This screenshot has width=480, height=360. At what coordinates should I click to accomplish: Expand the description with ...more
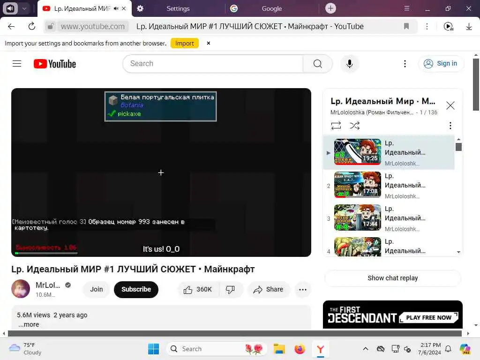pos(29,324)
